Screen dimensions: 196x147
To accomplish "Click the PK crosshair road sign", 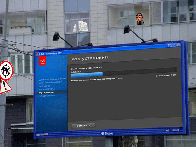I will 6,71.
